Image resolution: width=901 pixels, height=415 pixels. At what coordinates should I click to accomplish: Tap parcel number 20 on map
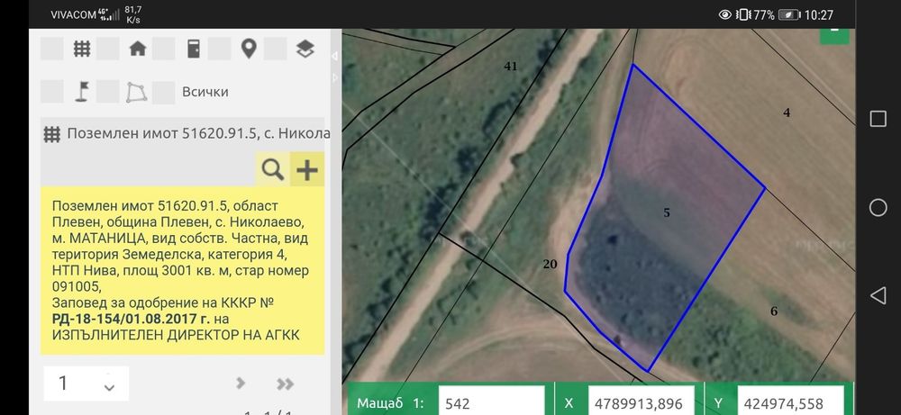(x=550, y=265)
